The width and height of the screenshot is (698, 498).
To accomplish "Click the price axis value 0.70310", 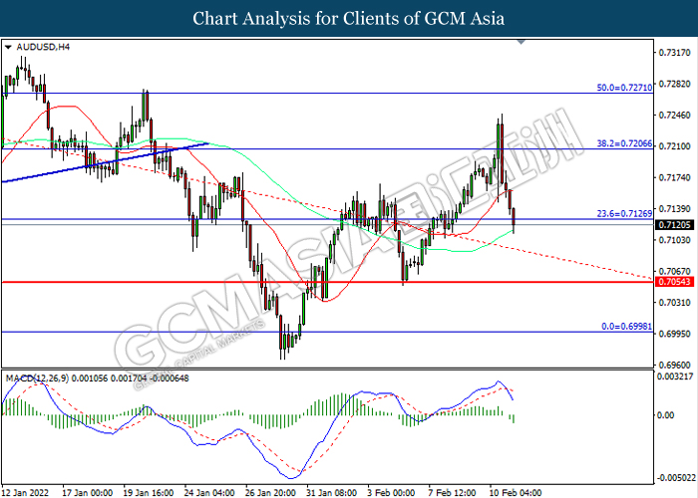I will coord(674,303).
